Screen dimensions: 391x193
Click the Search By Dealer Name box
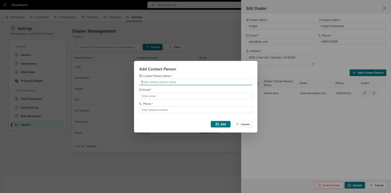[x=107, y=47]
